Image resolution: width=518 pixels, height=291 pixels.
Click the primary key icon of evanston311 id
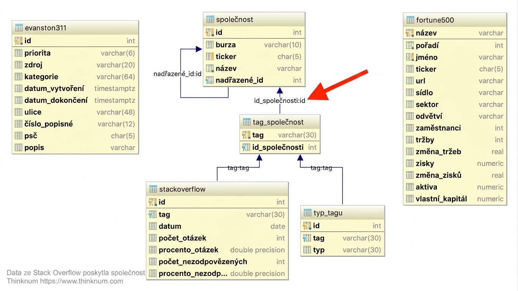pyautogui.click(x=19, y=41)
